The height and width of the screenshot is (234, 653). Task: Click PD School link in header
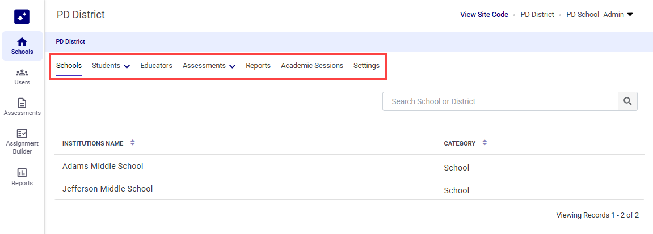pos(583,15)
